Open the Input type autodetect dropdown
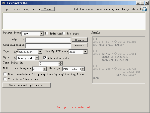The image size is (150, 113). pyautogui.click(x=40, y=52)
